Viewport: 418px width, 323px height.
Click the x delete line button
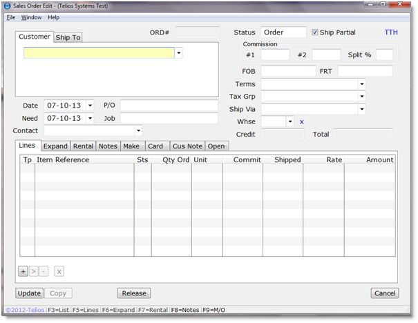[x=59, y=271]
